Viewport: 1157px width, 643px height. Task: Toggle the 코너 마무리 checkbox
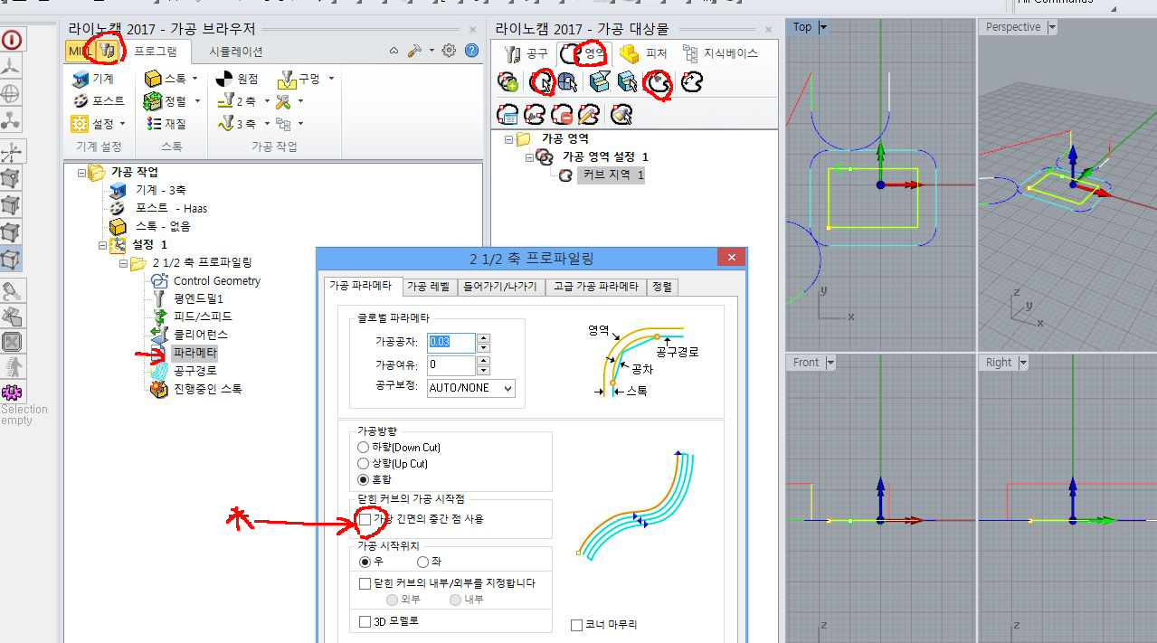pyautogui.click(x=577, y=625)
